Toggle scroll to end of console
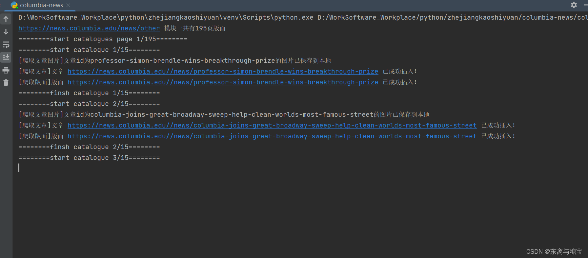This screenshot has height=258, width=588. (x=6, y=57)
